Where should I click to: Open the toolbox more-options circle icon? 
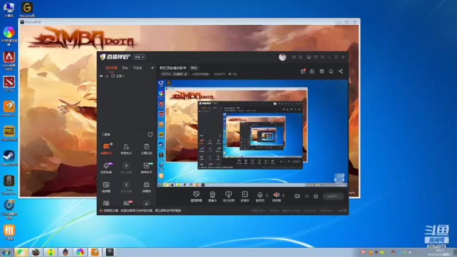[x=150, y=134]
